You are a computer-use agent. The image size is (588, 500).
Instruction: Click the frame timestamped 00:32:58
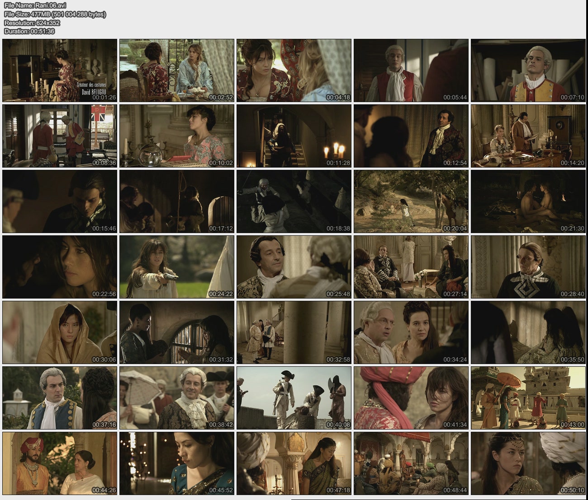point(294,332)
